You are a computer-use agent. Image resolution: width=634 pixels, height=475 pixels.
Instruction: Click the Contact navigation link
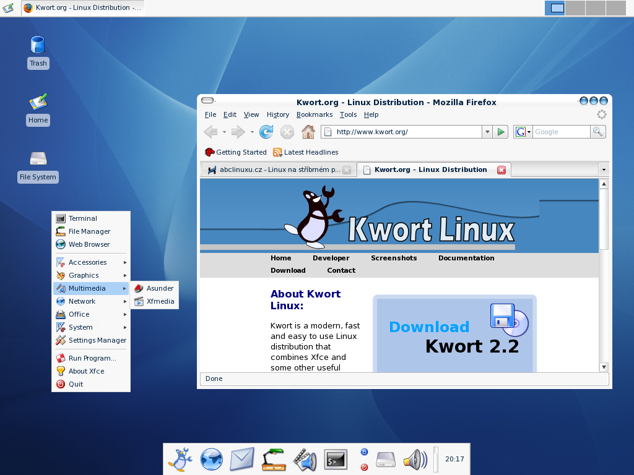click(x=341, y=271)
